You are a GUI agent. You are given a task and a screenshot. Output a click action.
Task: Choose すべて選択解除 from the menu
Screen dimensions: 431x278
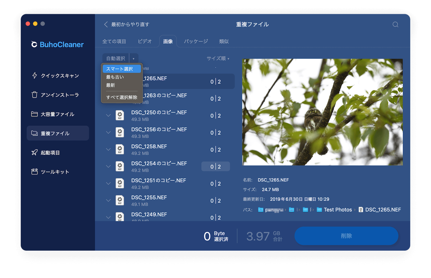click(122, 97)
